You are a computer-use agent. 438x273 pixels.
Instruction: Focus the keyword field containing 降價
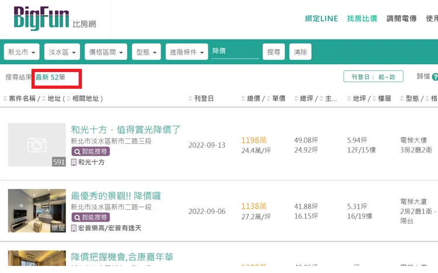tap(235, 51)
